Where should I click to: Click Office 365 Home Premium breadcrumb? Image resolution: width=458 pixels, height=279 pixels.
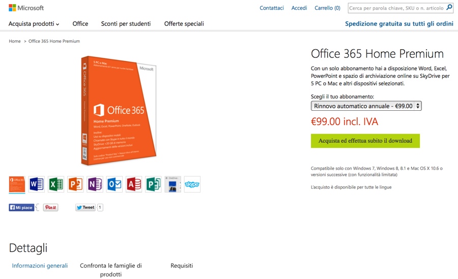(54, 41)
